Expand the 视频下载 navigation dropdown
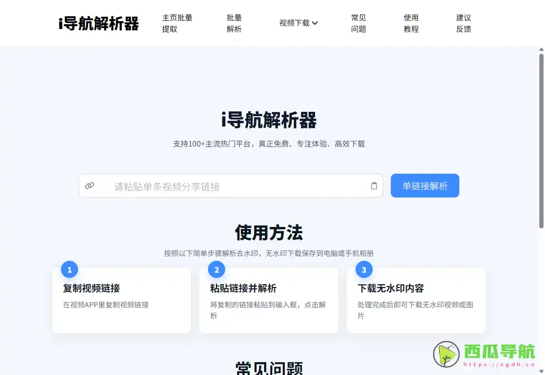 pos(298,22)
